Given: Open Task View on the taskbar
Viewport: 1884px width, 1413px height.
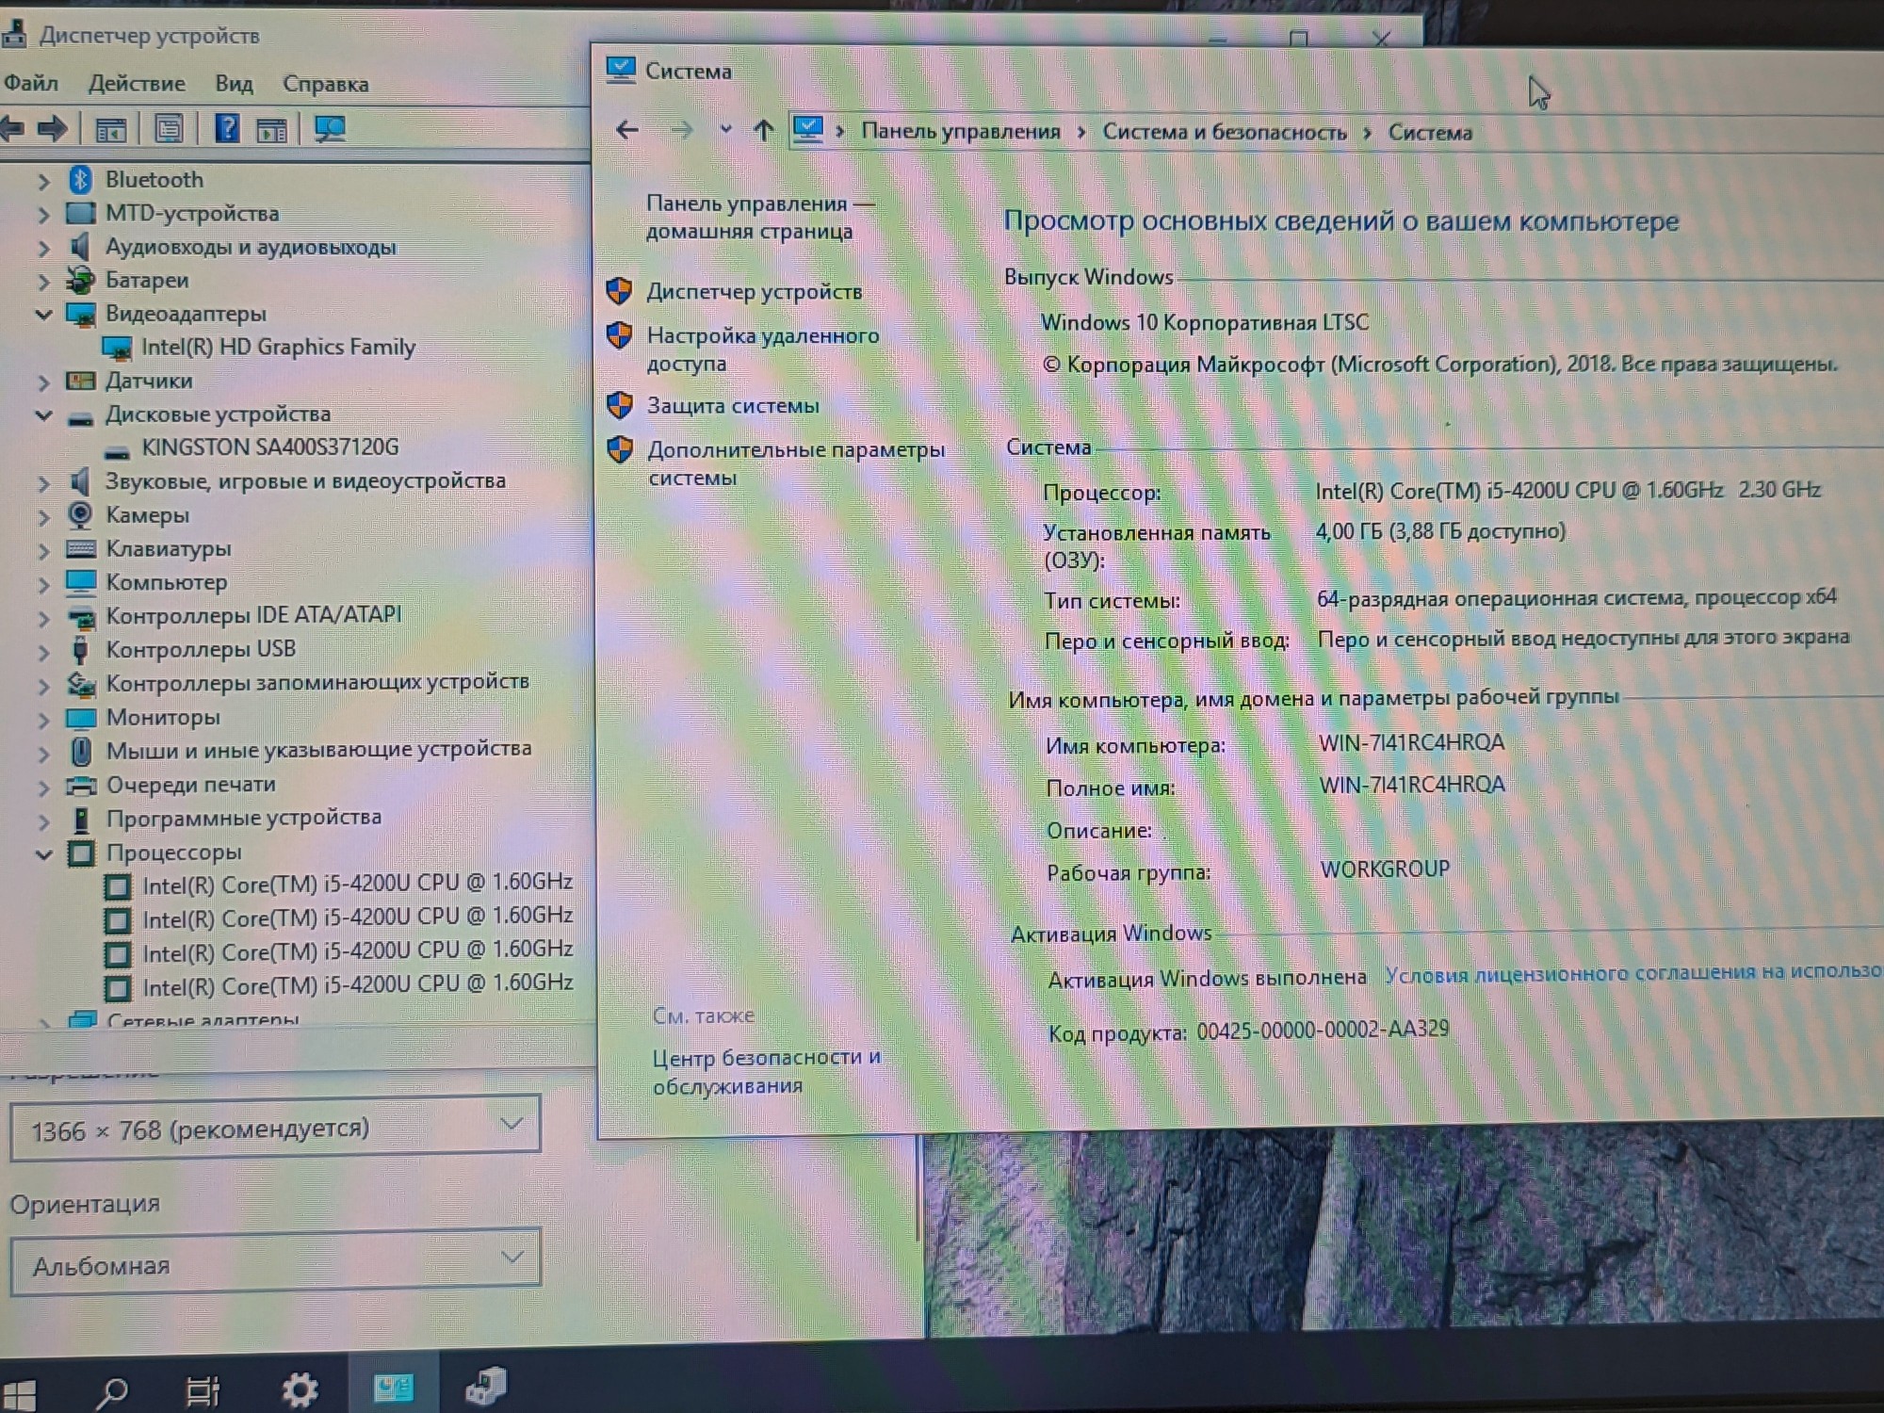Looking at the screenshot, I should click(203, 1391).
